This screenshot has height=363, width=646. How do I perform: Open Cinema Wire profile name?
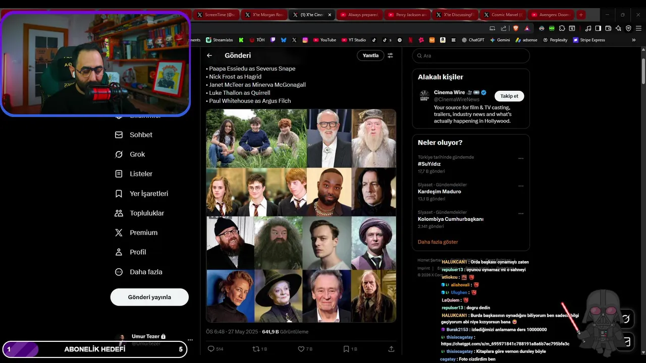tap(449, 92)
